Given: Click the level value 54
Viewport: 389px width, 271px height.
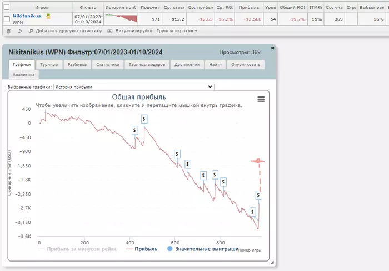Looking at the screenshot, I should [x=273, y=19].
